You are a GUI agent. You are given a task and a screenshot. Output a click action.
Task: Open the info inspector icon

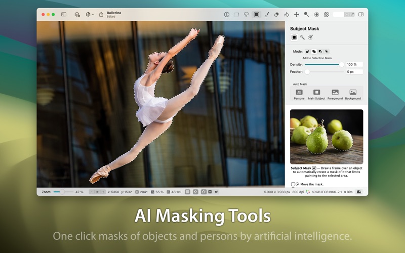pyautogui.click(x=226, y=15)
